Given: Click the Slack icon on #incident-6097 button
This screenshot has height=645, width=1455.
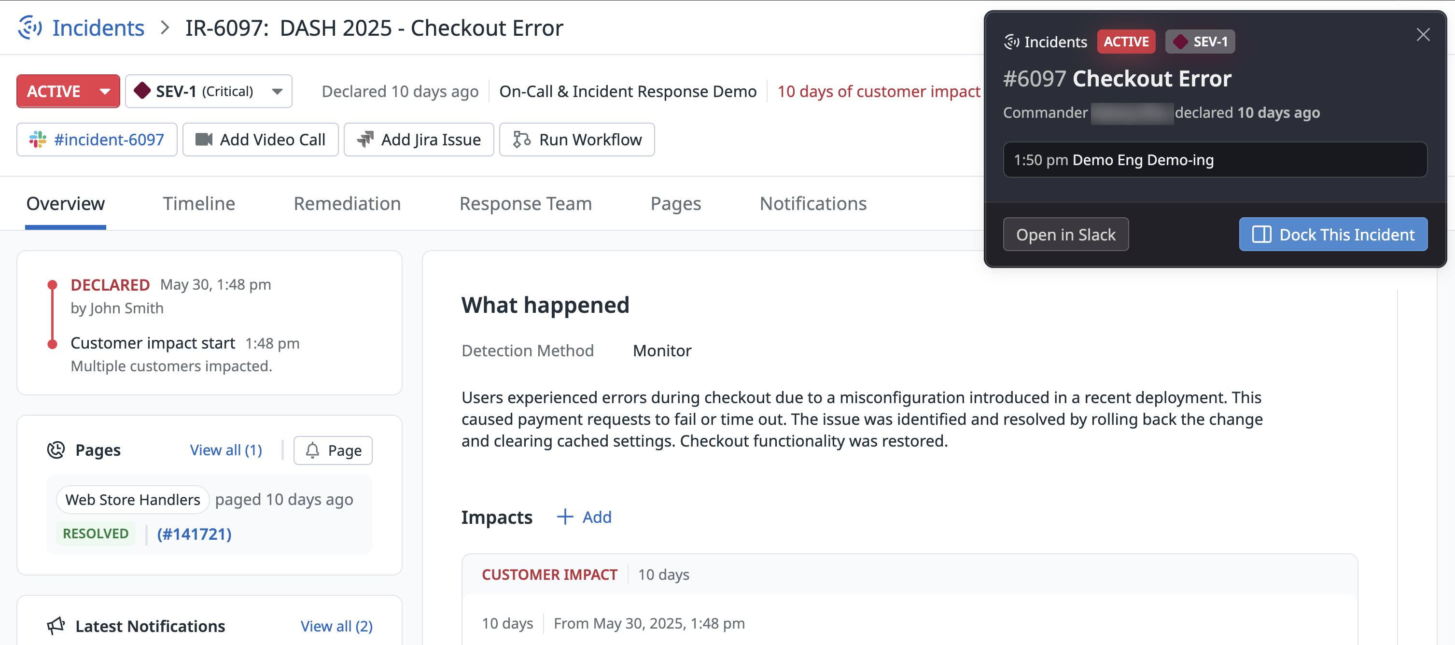Looking at the screenshot, I should click(x=38, y=140).
